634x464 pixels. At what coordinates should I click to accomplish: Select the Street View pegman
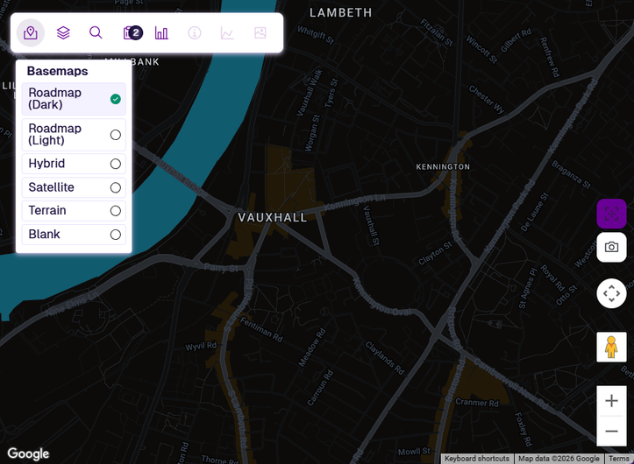(x=611, y=347)
